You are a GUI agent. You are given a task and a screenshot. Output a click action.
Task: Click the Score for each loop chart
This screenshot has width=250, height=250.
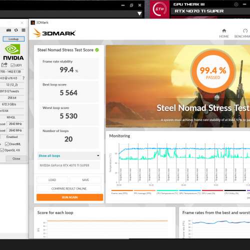tap(107, 228)
